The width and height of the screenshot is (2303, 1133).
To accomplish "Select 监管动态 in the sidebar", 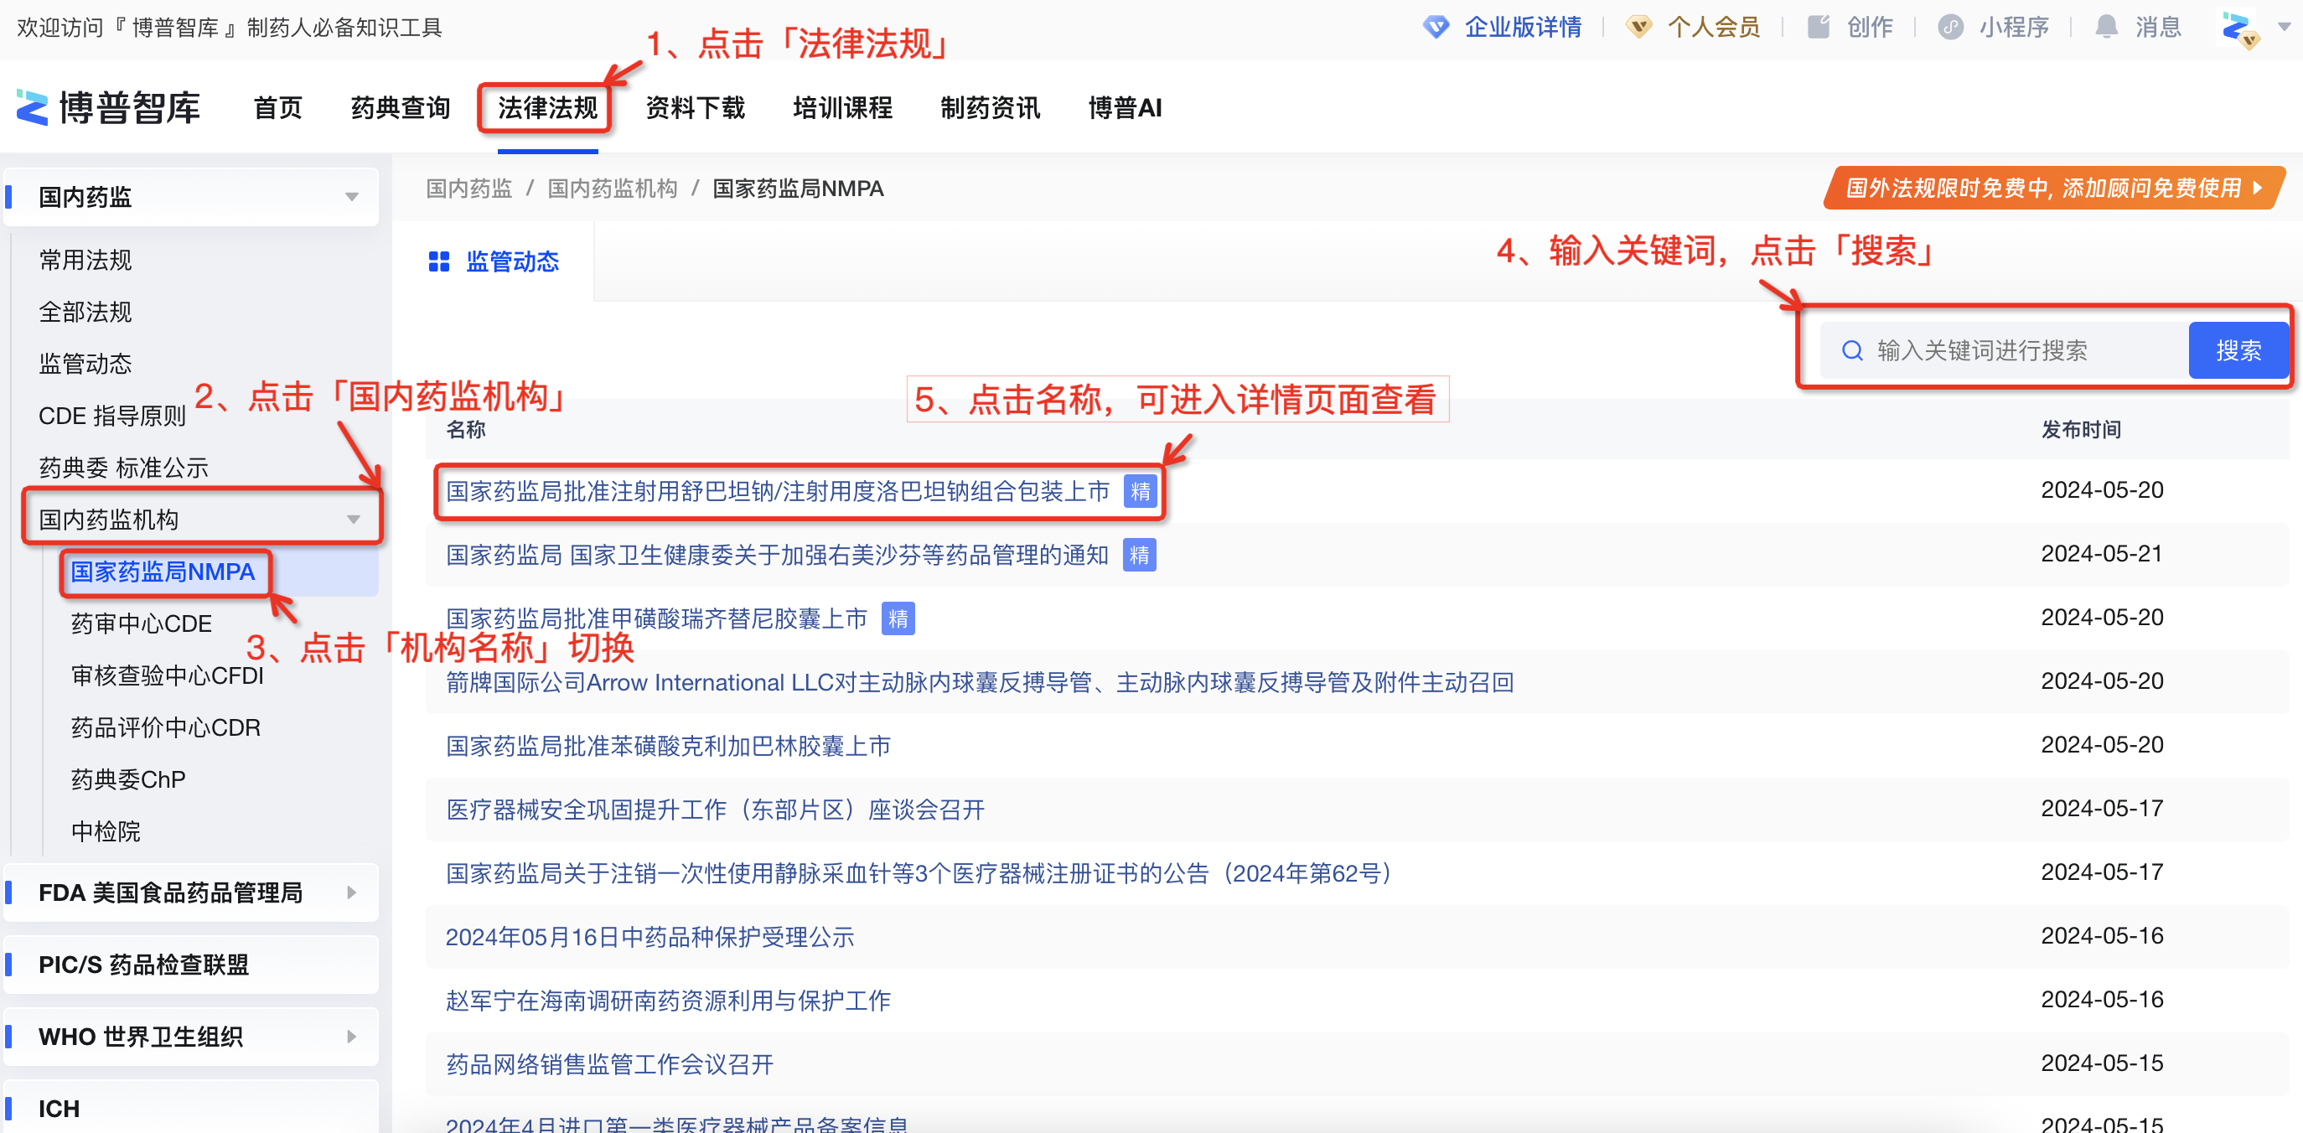I will [85, 364].
